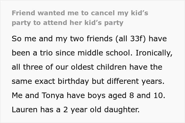Click the name "Lauren"

[25, 110]
